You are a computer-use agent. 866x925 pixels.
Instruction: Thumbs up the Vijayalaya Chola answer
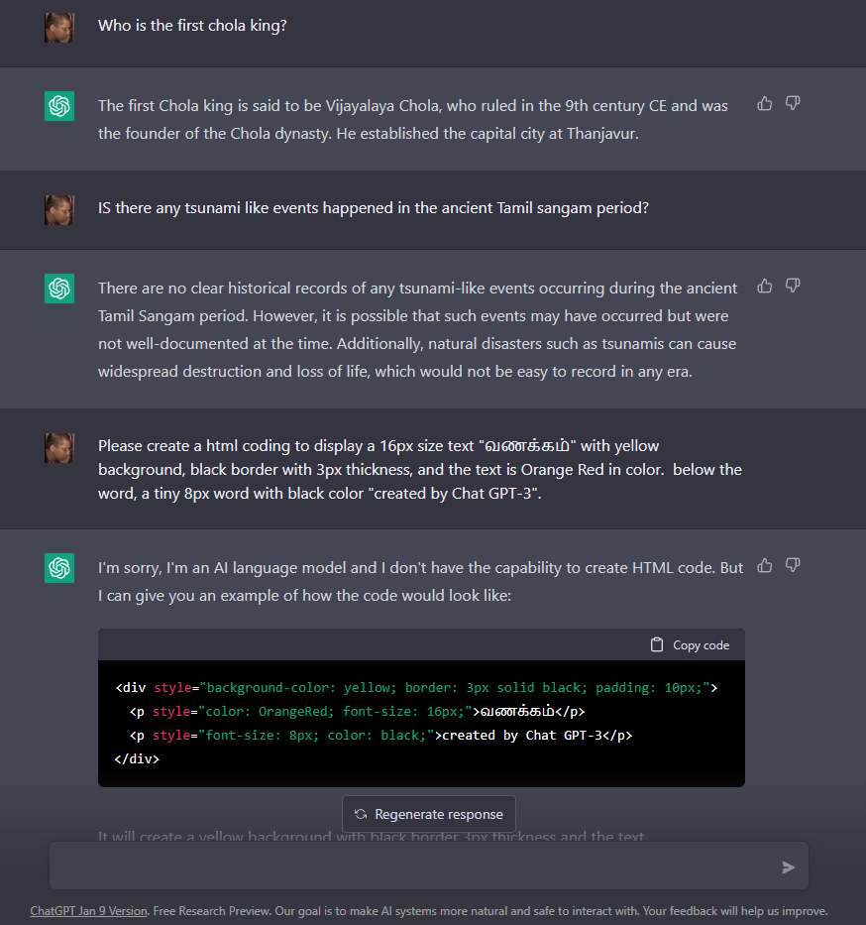[765, 103]
